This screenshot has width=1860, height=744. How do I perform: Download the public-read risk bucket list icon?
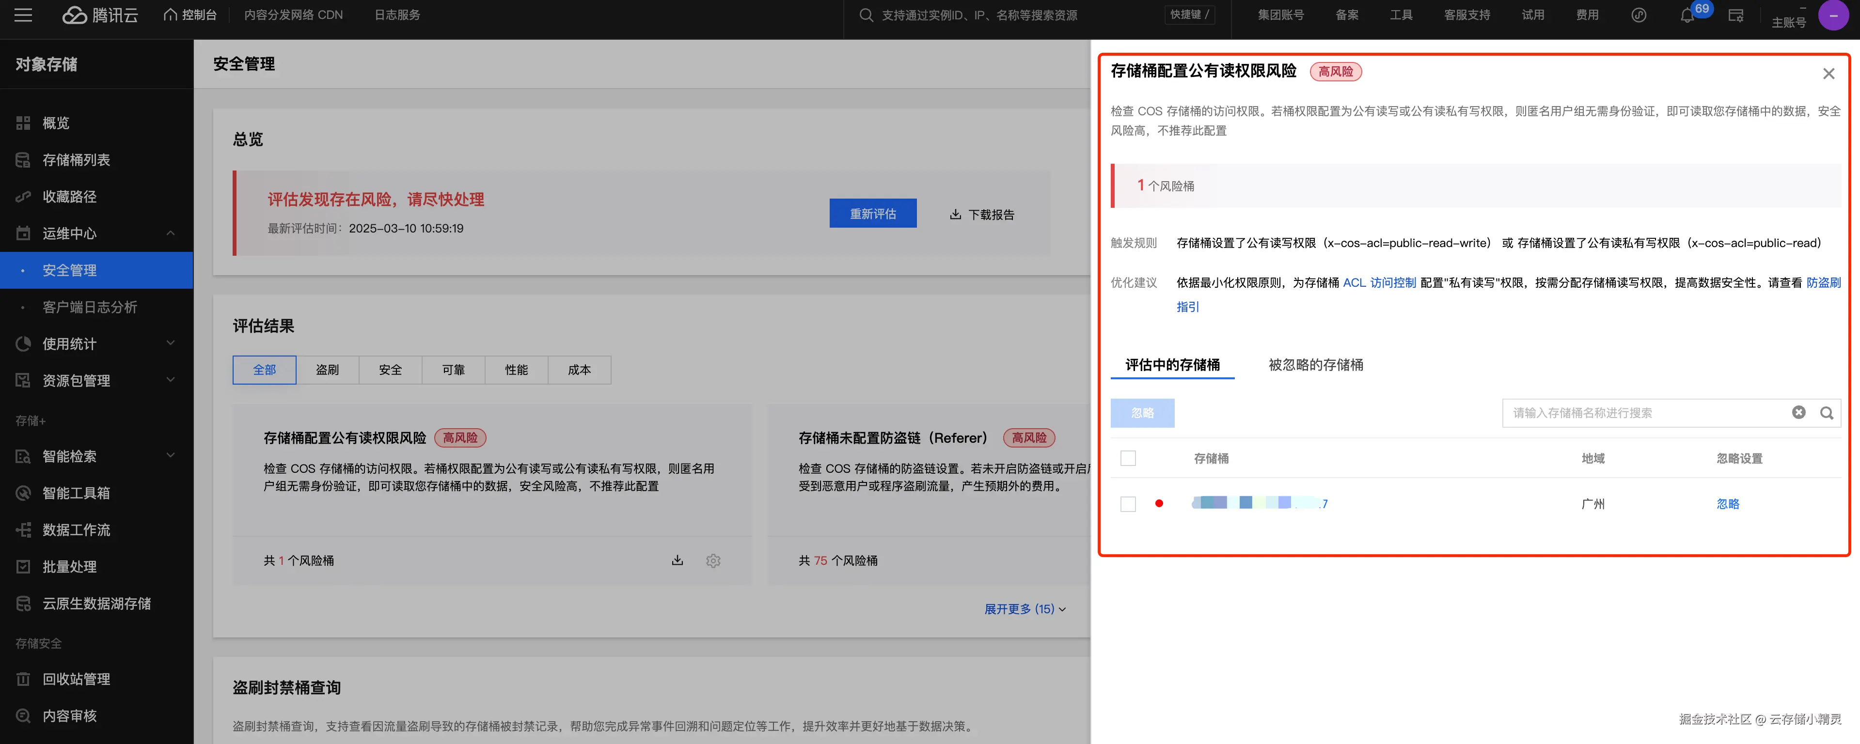coord(678,561)
